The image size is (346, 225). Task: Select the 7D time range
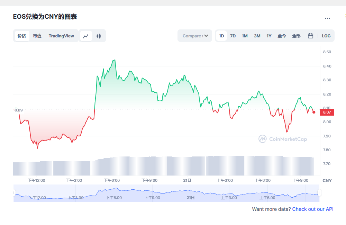point(233,36)
